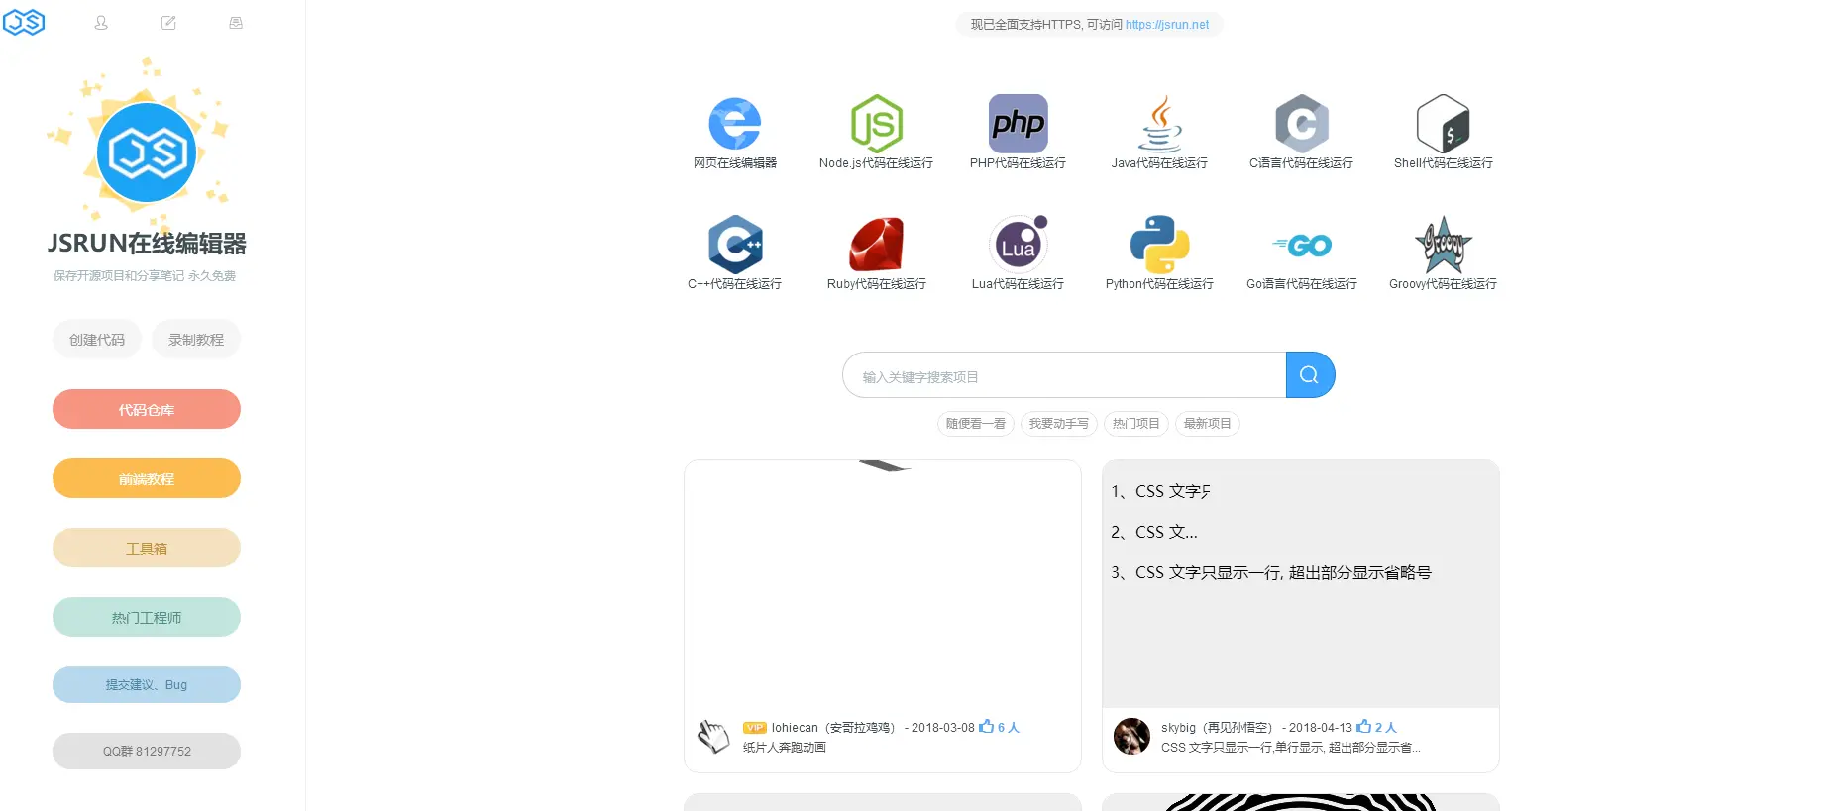The image size is (1830, 811).
Task: Open the CSS 文字 project preview card
Action: 1301,584
